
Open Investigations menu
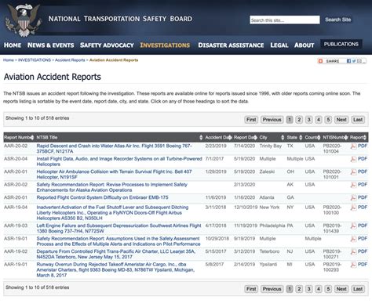click(x=165, y=45)
